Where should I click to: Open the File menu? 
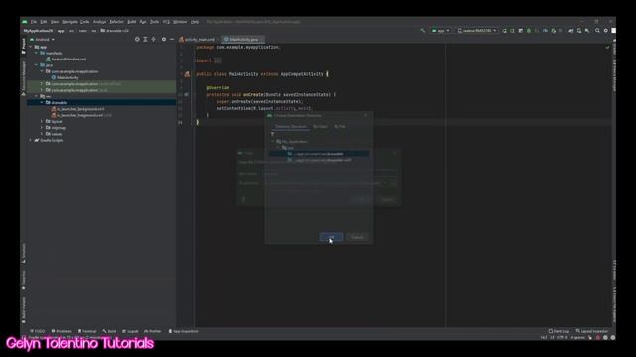pyautogui.click(x=33, y=22)
